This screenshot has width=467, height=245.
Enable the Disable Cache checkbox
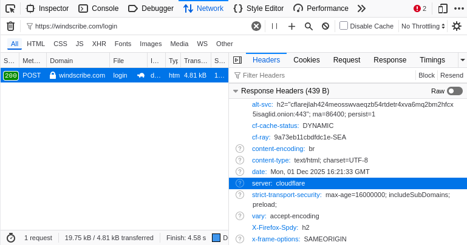344,25
